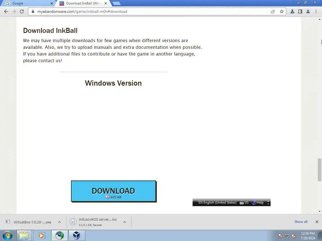Click the Windows Version heading
The image size is (322, 241).
click(x=113, y=83)
